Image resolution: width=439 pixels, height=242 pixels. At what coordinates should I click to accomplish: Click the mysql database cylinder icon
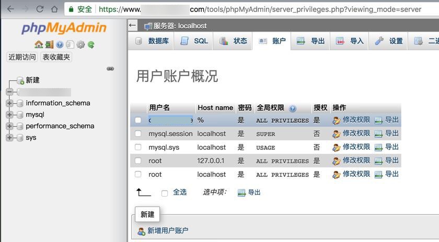(x=20, y=115)
